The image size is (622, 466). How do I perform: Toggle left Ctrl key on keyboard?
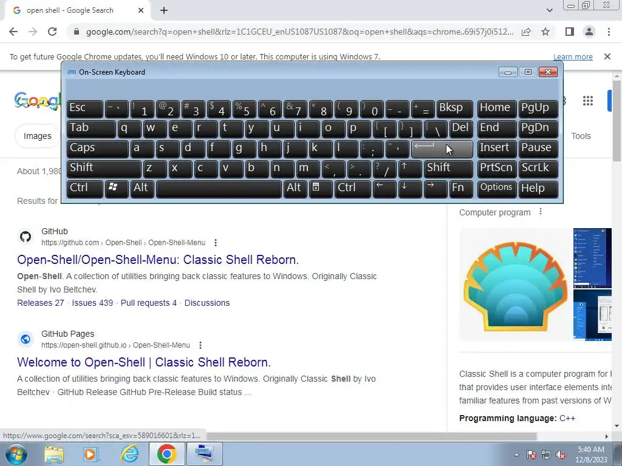[x=85, y=189]
